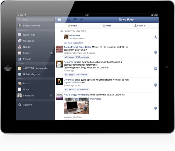Viewport: 175px width, 151px height.
Task: Open Dóra Lovas profile link
Action: click(75, 36)
